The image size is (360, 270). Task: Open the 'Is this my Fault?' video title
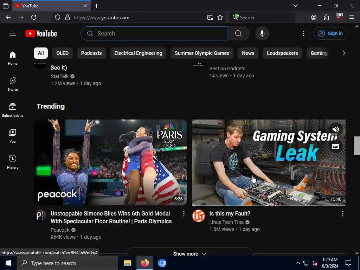click(x=230, y=213)
